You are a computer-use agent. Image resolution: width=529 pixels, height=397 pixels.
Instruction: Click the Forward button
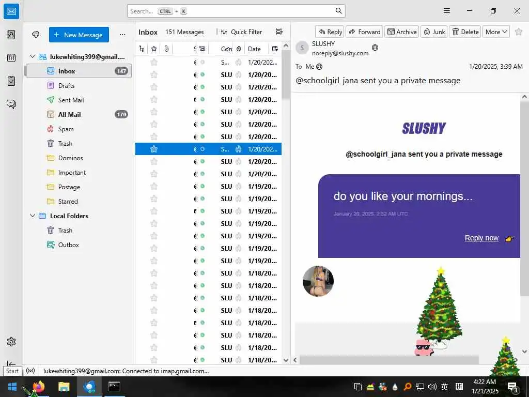pyautogui.click(x=364, y=32)
